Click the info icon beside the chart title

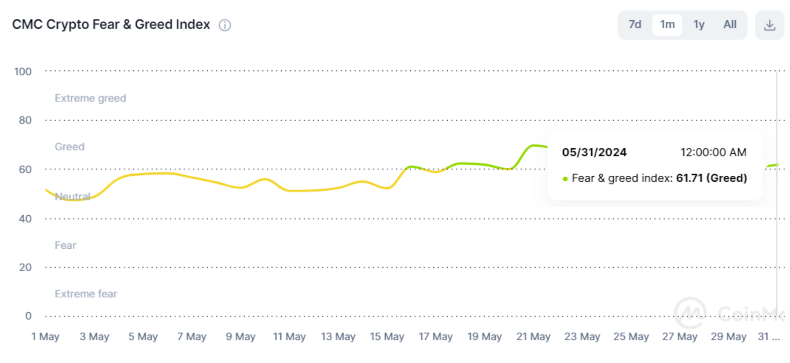225,25
